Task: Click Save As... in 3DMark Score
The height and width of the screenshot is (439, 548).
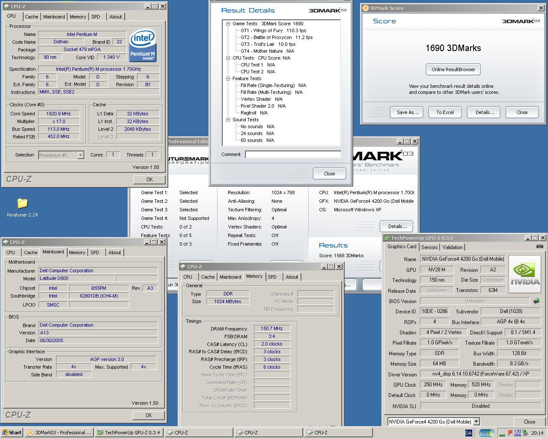Action: point(407,112)
